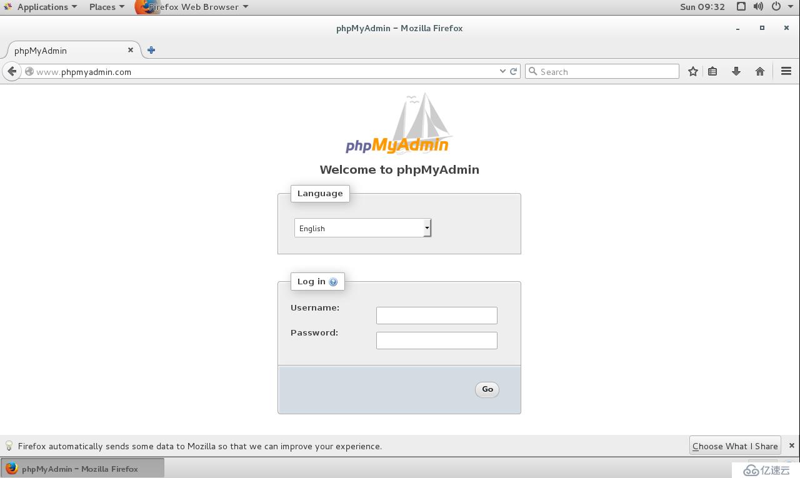Select phpMyAdmin Firefox taskbar window button
The height and width of the screenshot is (478, 800).
(x=82, y=469)
